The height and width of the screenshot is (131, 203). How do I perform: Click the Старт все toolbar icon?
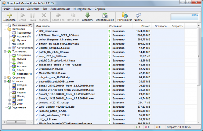pyautogui.click(x=58, y=15)
